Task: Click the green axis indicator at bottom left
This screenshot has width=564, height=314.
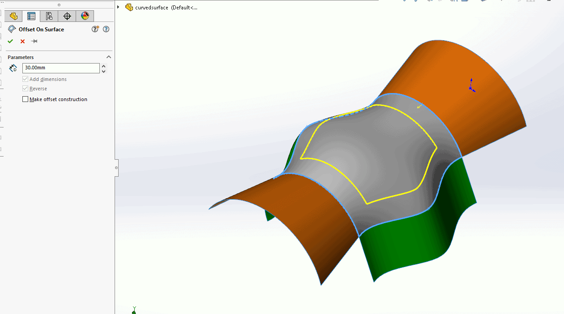Action: click(134, 310)
